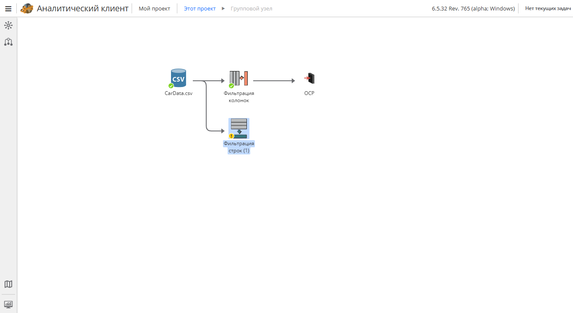
Task: Go to Мой проект
Action: 154,8
